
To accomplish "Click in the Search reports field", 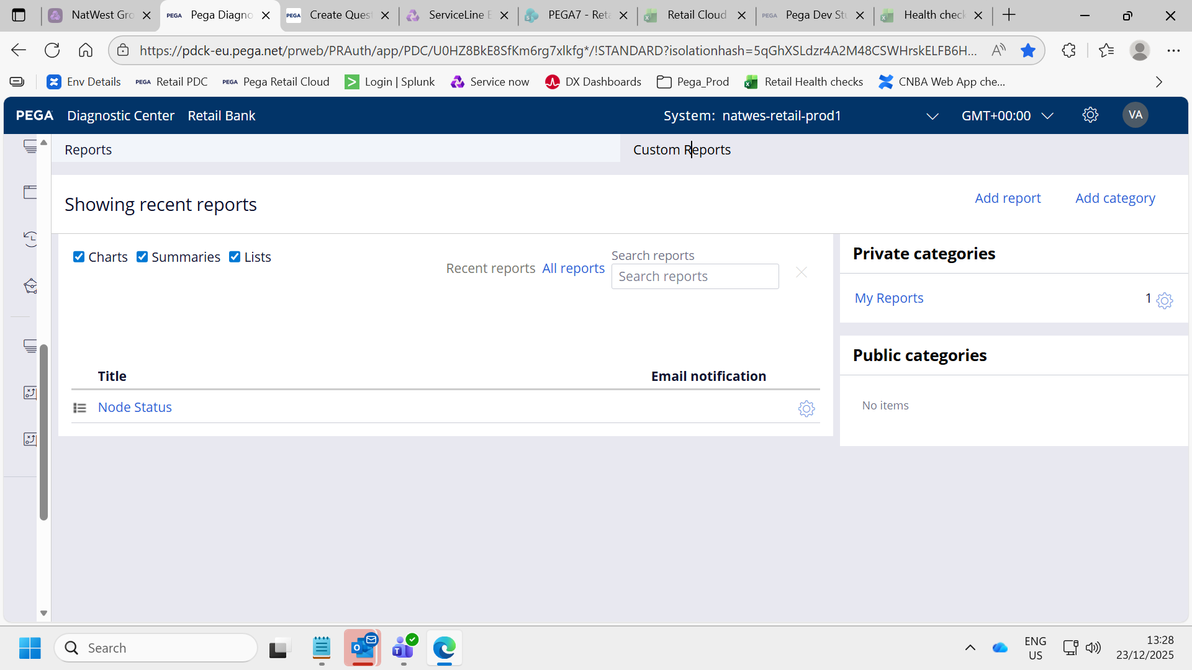I will pos(695,277).
